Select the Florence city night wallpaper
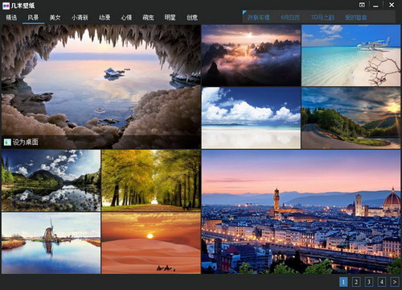402x290 pixels. (301, 212)
